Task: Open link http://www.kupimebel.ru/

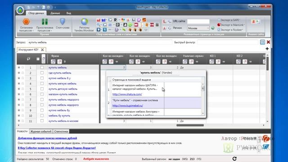Action: (128, 106)
